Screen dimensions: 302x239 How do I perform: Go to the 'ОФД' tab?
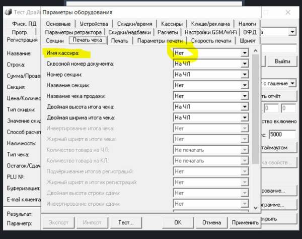click(x=250, y=32)
